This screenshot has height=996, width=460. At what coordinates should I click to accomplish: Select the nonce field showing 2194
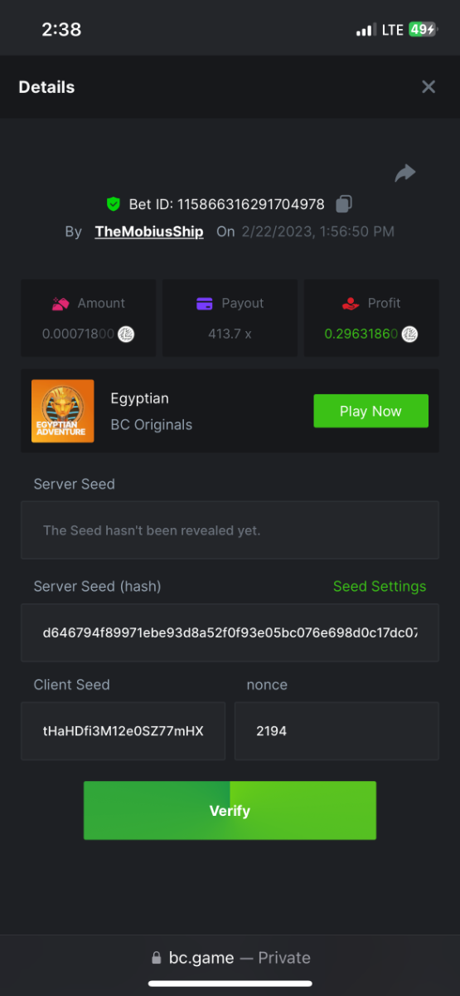coord(337,731)
